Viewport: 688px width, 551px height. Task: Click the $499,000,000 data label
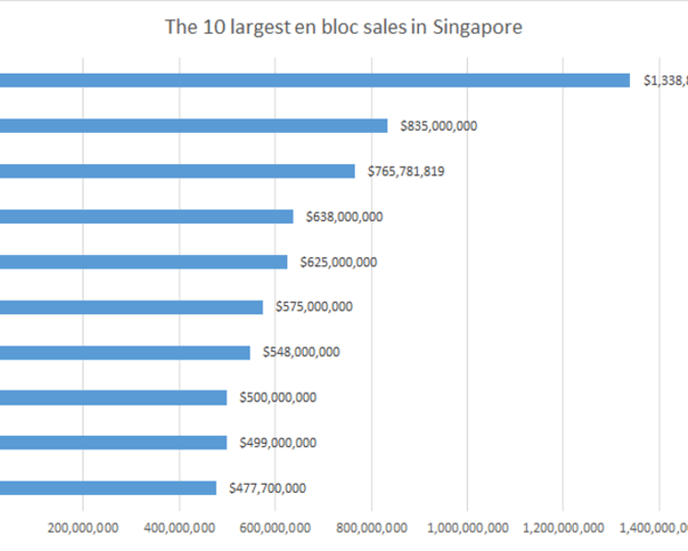point(278,442)
